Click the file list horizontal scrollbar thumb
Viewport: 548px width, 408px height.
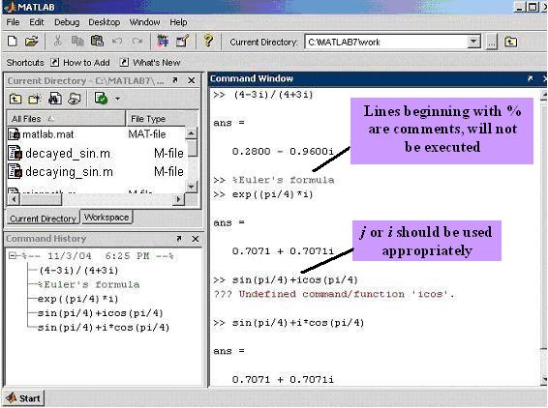tap(41, 199)
